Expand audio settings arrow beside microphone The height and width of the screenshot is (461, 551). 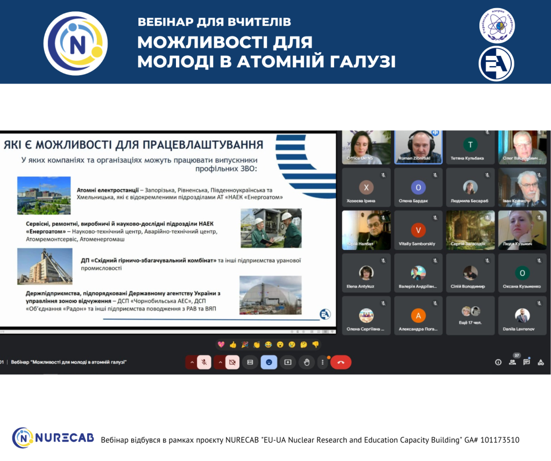pyautogui.click(x=191, y=362)
